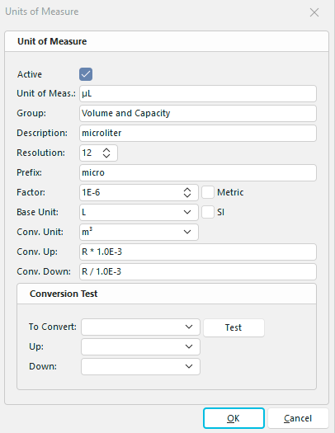Tick the SI checkbox
The height and width of the screenshot is (433, 335).
point(208,212)
